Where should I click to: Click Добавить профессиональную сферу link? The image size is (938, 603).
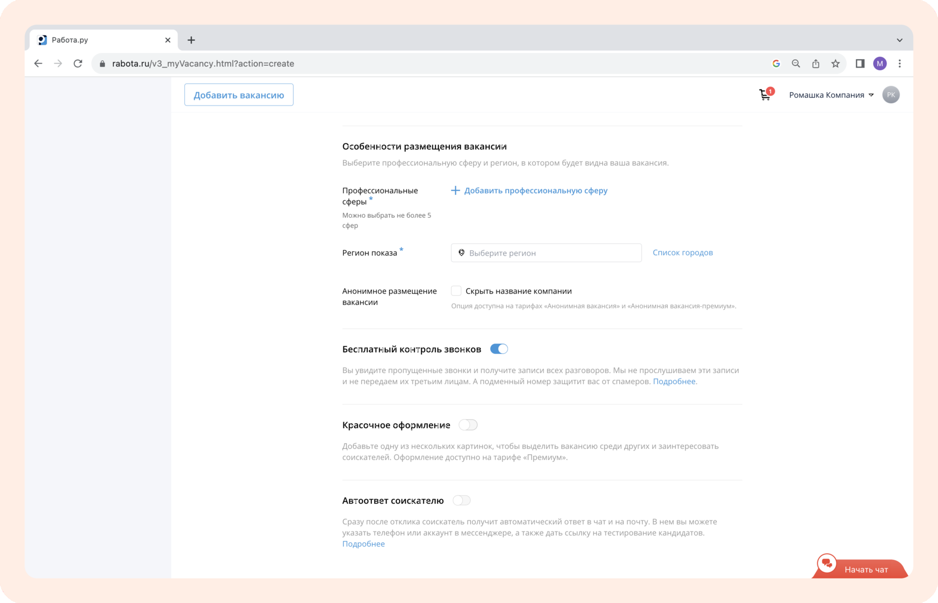(x=529, y=190)
